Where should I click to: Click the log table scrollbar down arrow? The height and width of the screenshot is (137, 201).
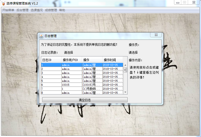125,92
